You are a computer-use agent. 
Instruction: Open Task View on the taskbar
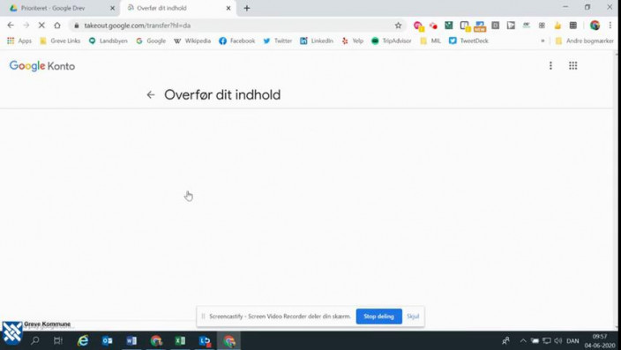click(58, 340)
